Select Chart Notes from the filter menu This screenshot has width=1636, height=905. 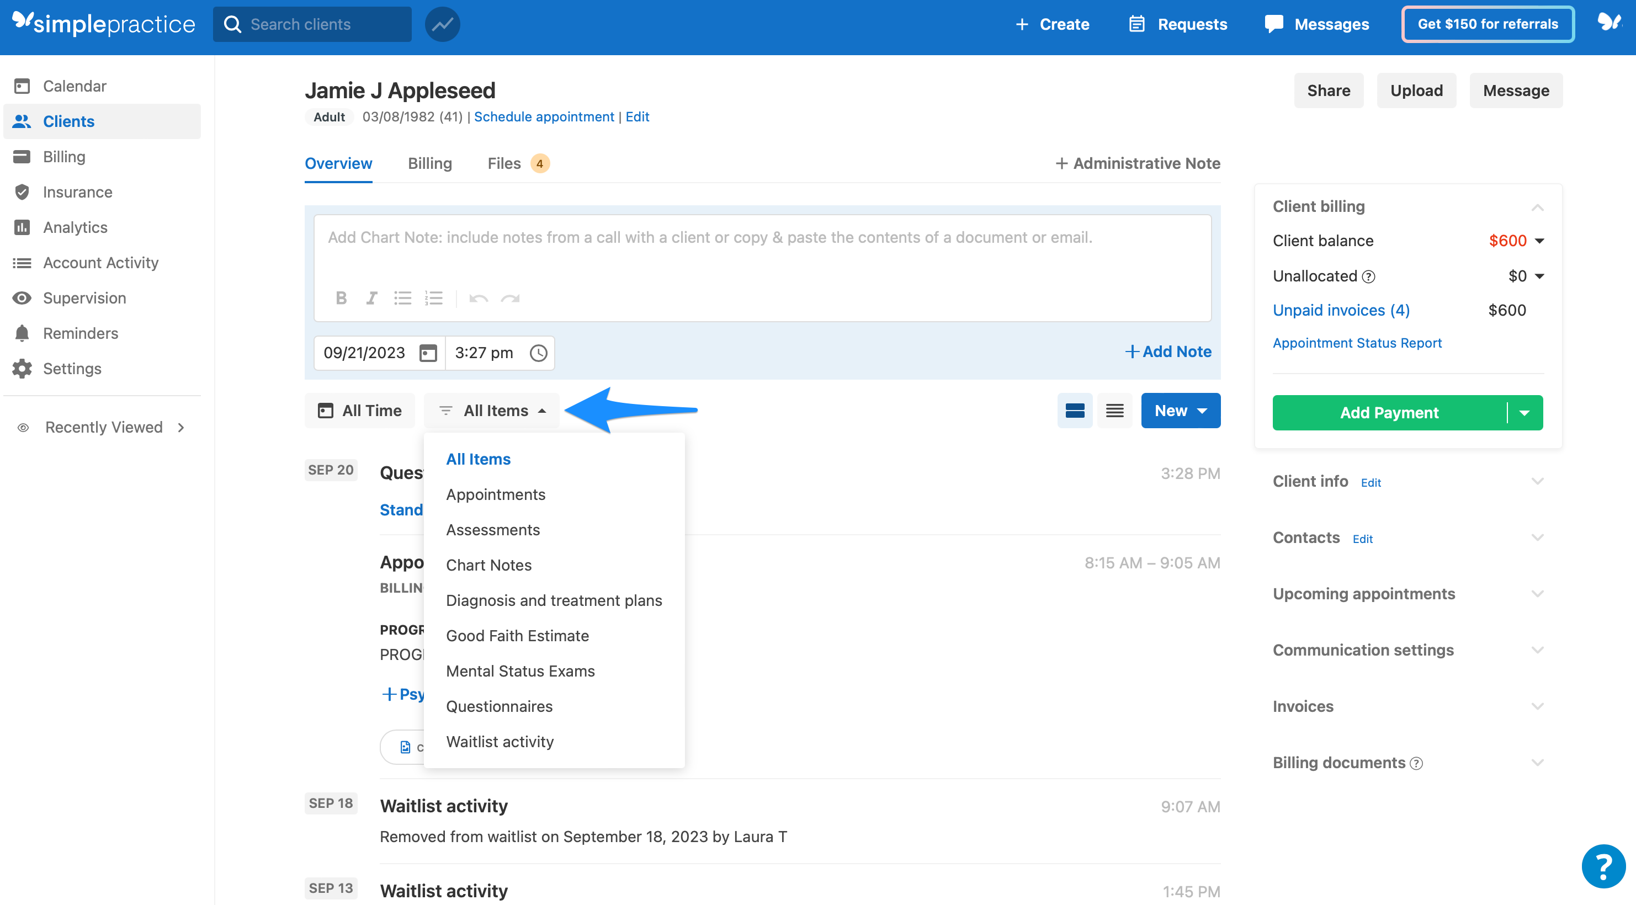tap(488, 565)
